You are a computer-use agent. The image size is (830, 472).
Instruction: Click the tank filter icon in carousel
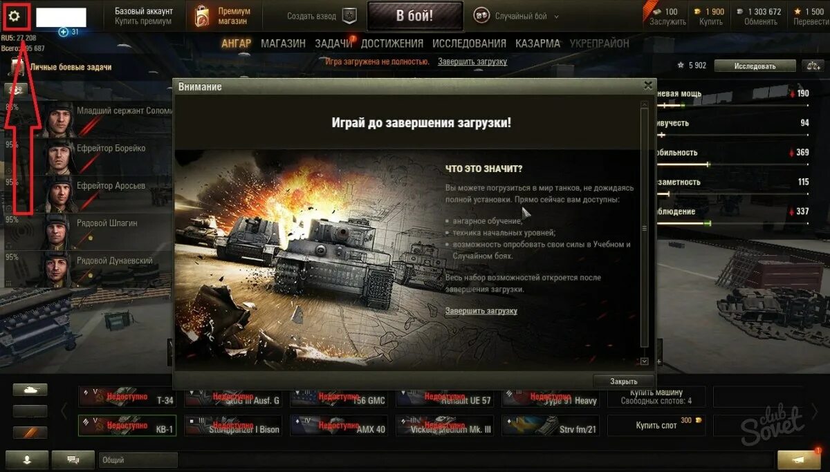tap(30, 390)
